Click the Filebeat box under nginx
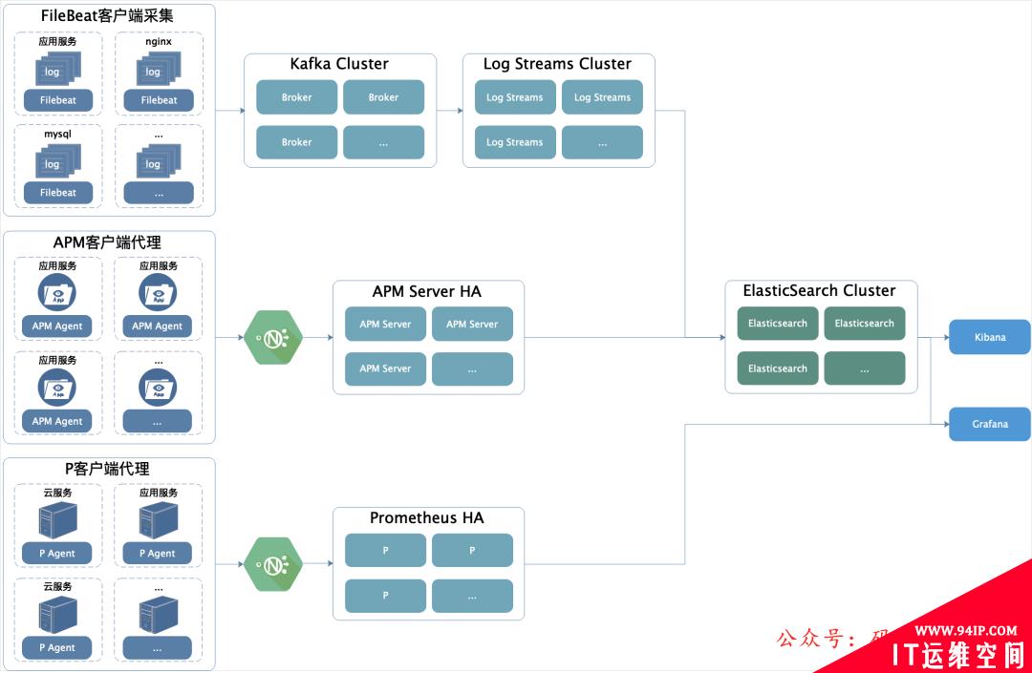Viewport: 1032px width, 673px height. [159, 100]
